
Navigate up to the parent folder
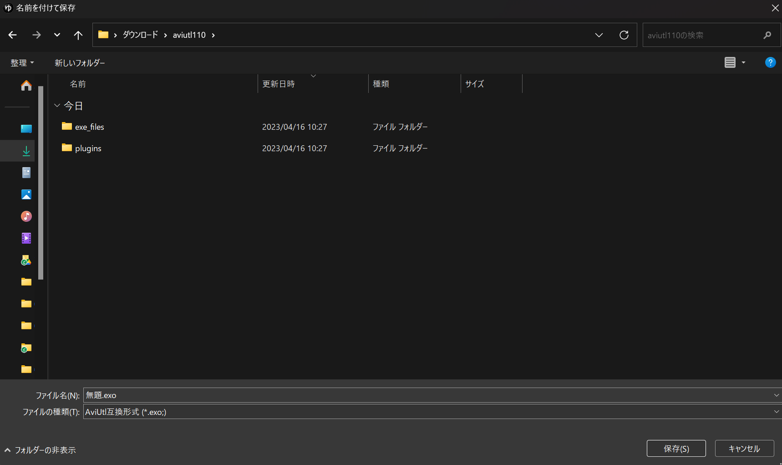[78, 35]
